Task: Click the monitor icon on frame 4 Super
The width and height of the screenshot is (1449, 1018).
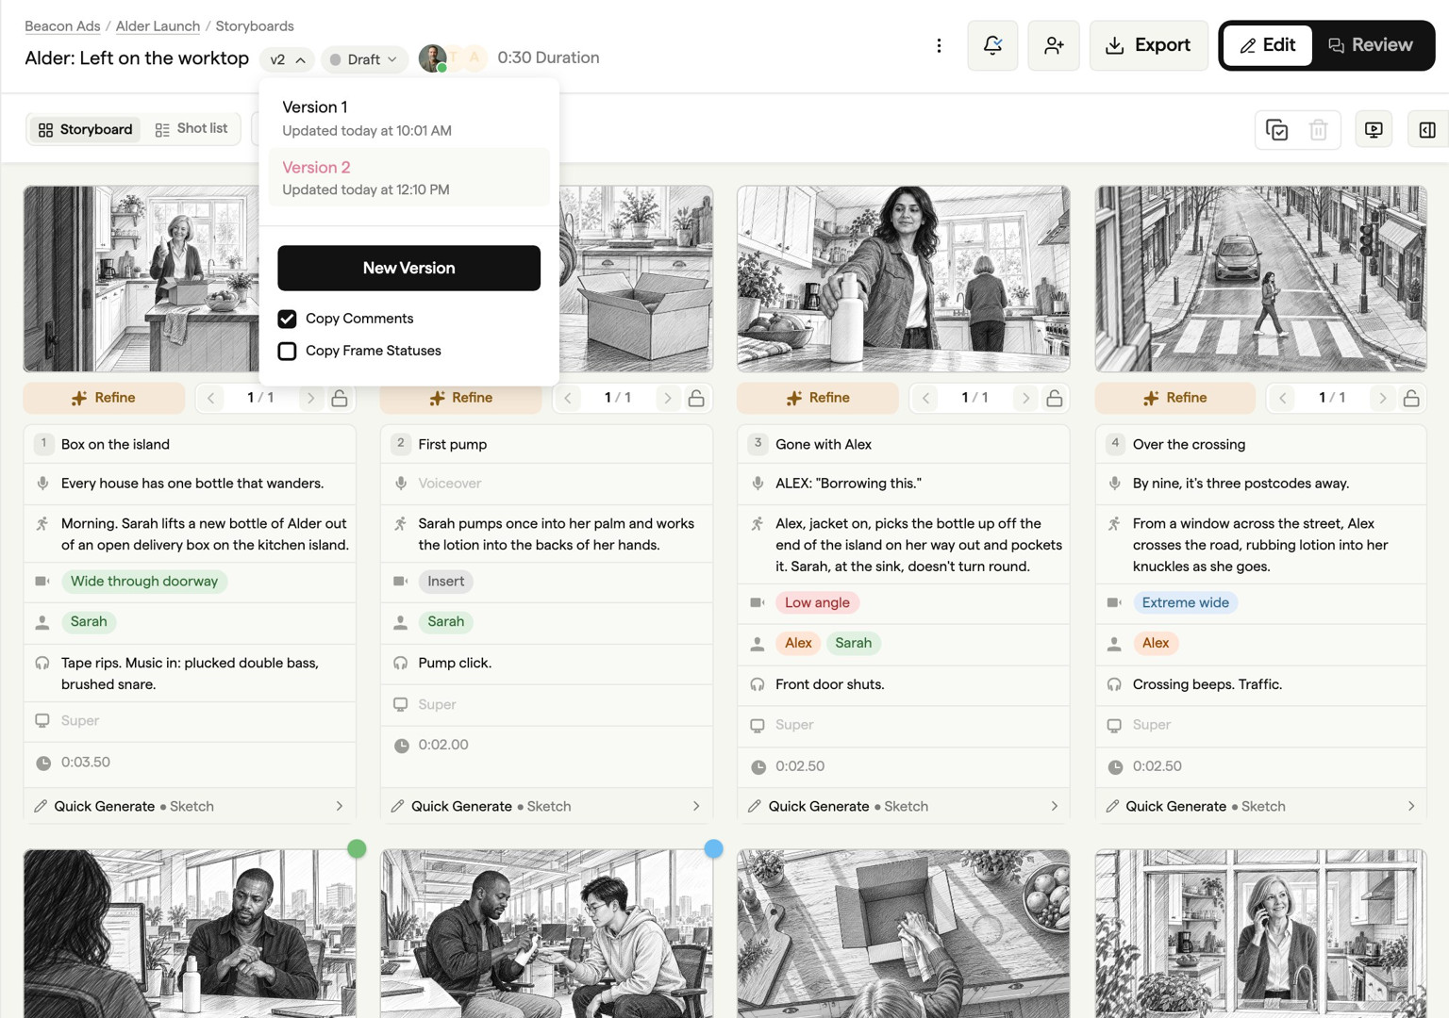Action: 1114,725
